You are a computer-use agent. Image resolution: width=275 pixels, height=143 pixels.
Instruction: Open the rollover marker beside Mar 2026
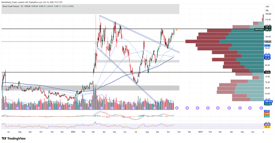91,108
